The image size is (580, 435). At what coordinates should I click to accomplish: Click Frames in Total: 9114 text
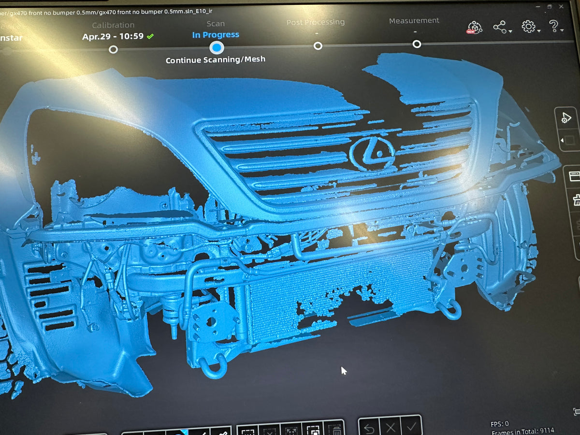pos(523,431)
